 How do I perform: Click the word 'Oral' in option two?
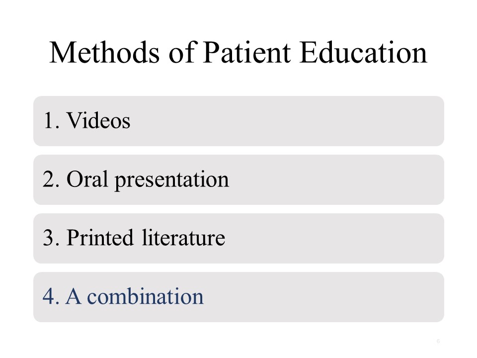point(87,179)
